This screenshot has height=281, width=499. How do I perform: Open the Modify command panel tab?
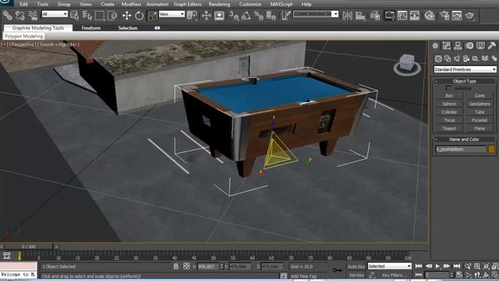point(447,46)
